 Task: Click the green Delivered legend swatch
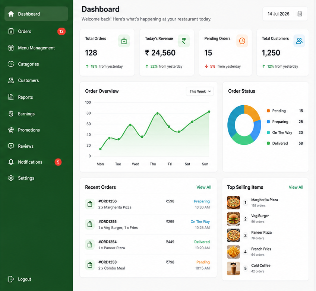(x=268, y=143)
